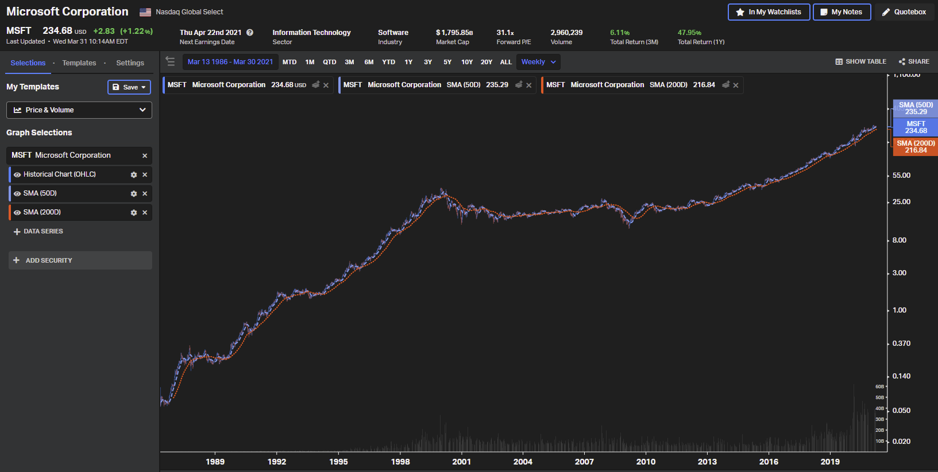938x472 pixels.
Task: Click the $1,795.85B Market Cap value
Action: coord(454,33)
